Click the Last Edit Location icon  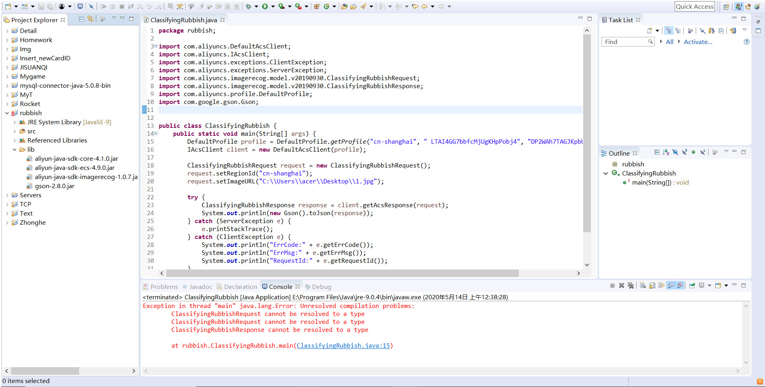click(415, 6)
